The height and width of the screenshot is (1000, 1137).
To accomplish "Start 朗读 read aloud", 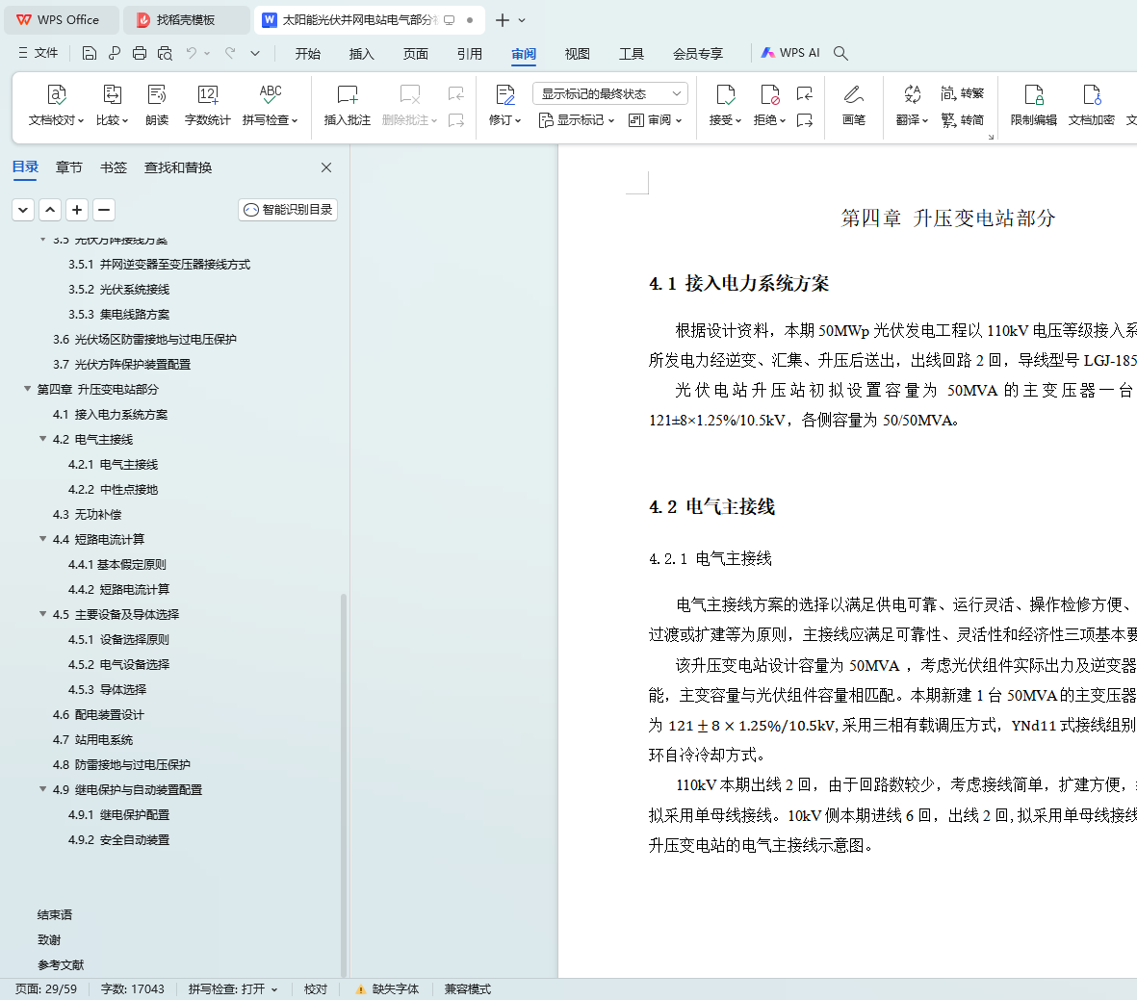I will pos(157,106).
